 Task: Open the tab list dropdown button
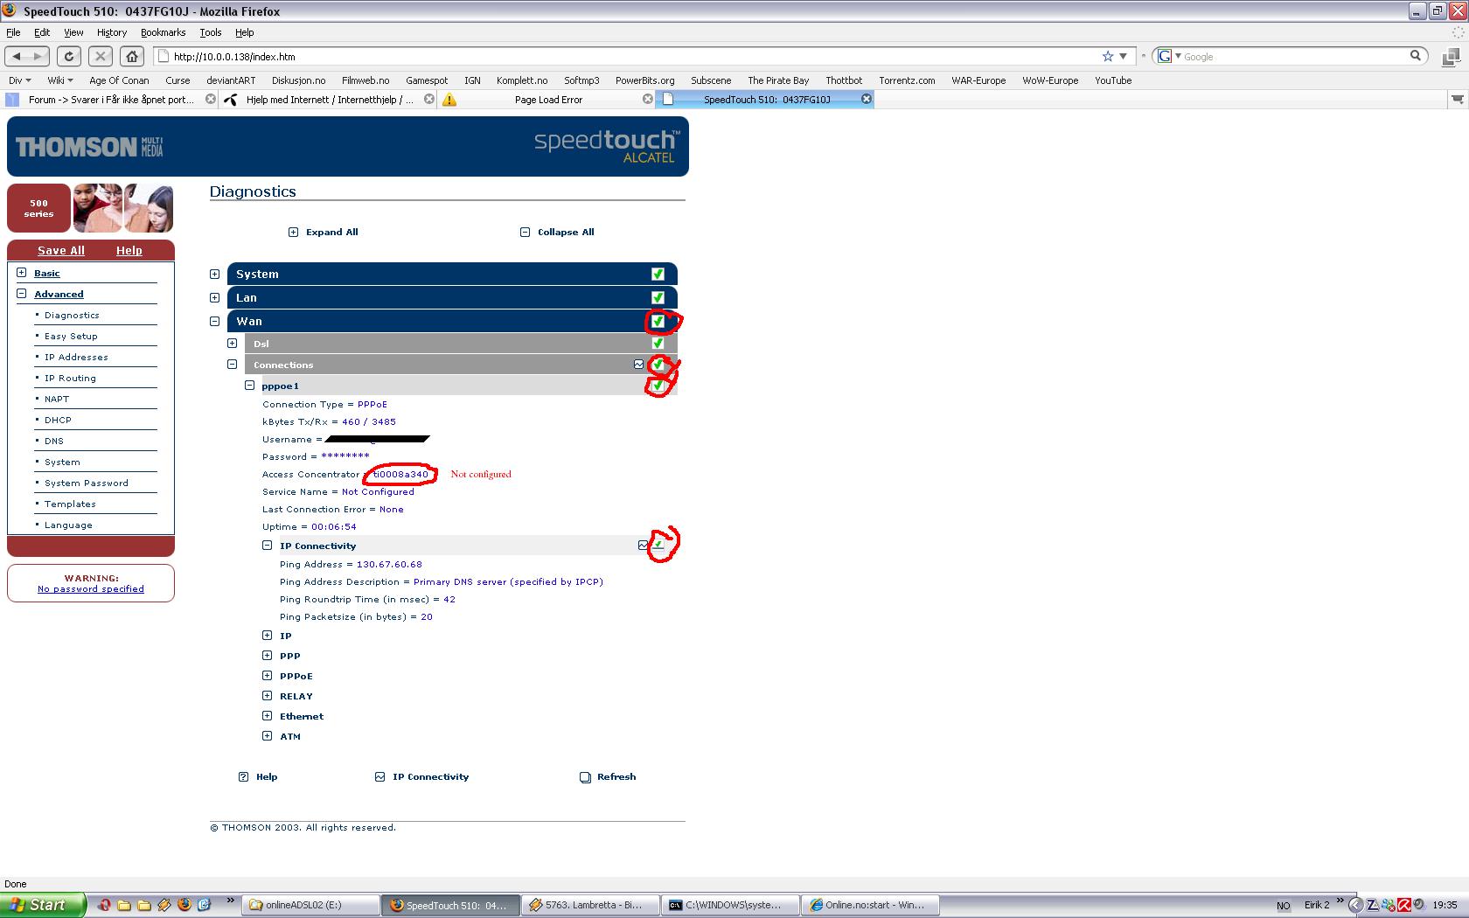tap(1457, 100)
